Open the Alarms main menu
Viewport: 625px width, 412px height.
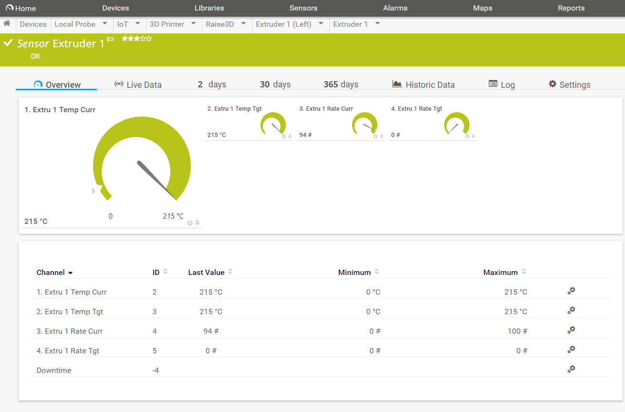pyautogui.click(x=395, y=8)
